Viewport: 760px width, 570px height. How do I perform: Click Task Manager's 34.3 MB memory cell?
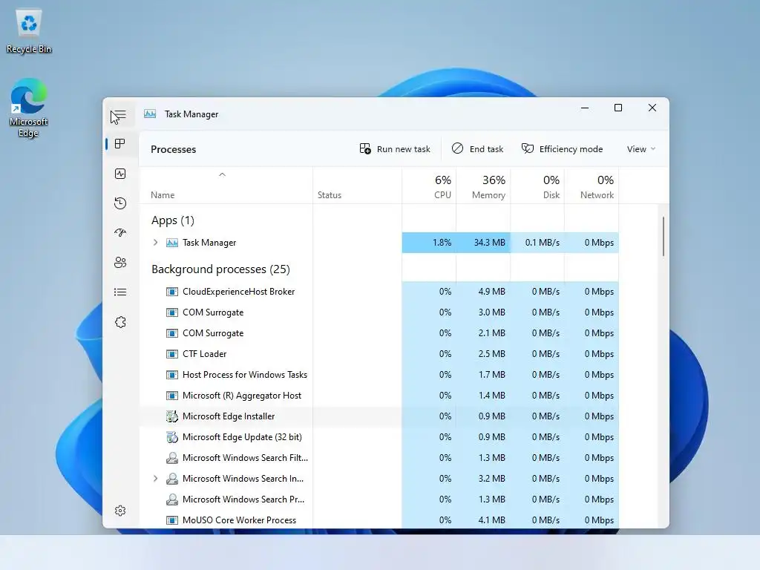point(483,243)
